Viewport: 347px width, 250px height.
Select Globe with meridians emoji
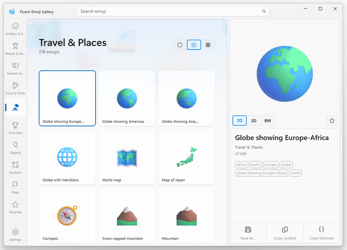click(67, 157)
